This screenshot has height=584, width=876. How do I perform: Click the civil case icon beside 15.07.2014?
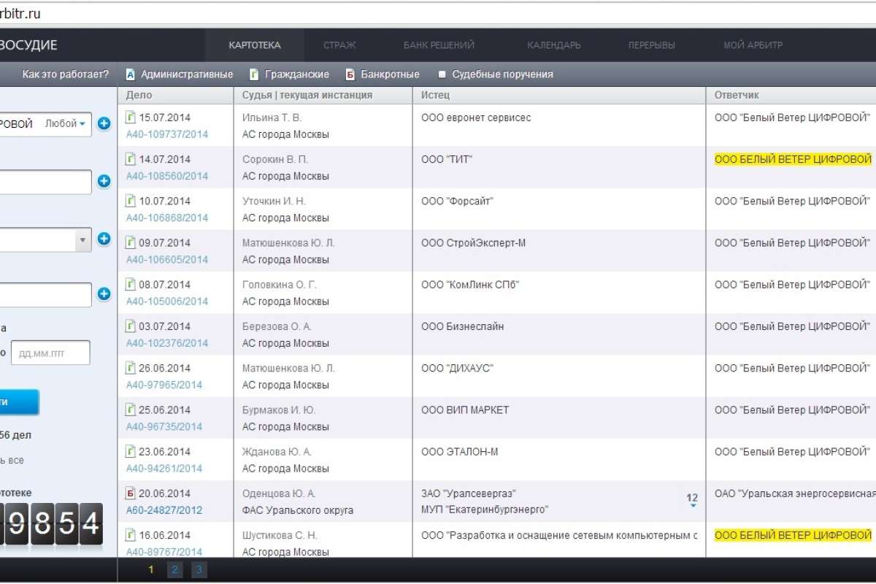click(131, 117)
